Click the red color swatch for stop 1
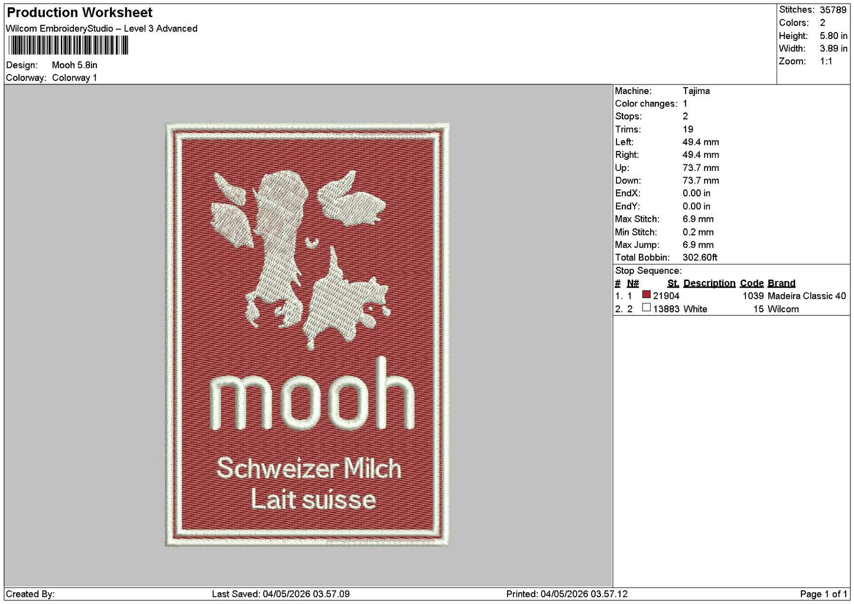This screenshot has height=604, width=854. click(x=646, y=295)
